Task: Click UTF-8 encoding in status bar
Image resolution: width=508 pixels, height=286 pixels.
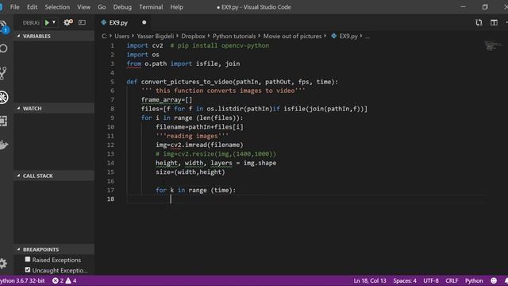Action: [x=431, y=280]
